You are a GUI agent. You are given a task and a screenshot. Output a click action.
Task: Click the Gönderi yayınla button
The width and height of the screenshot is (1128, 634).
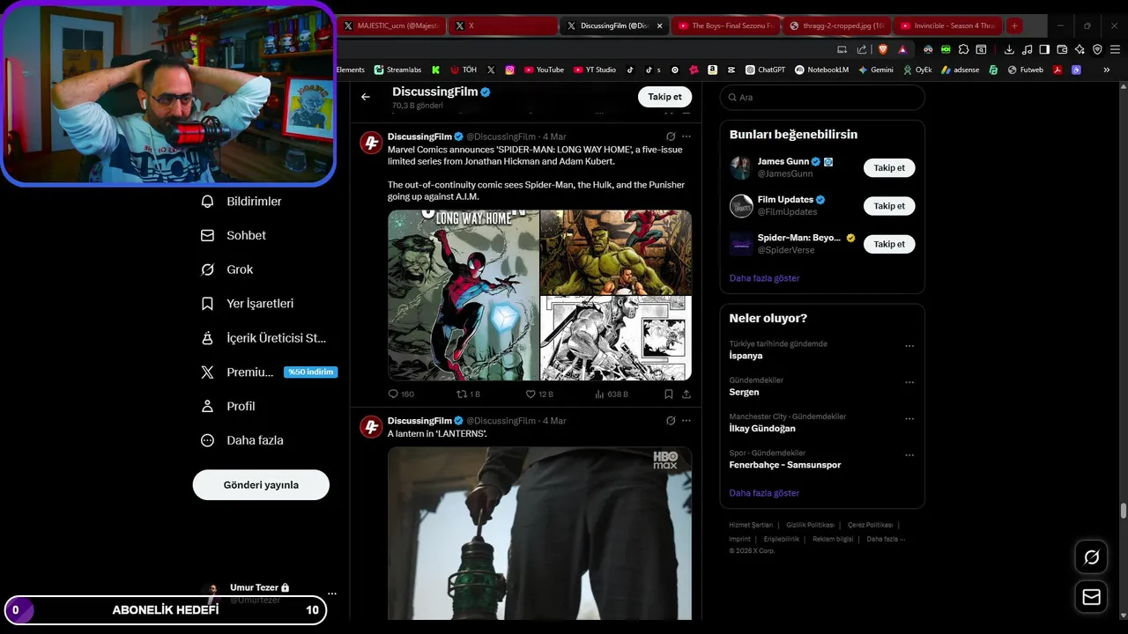[261, 485]
